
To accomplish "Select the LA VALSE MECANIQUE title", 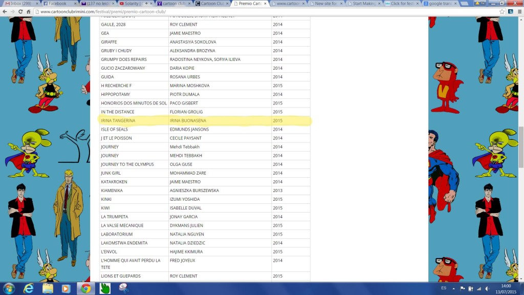I will coord(122,225).
